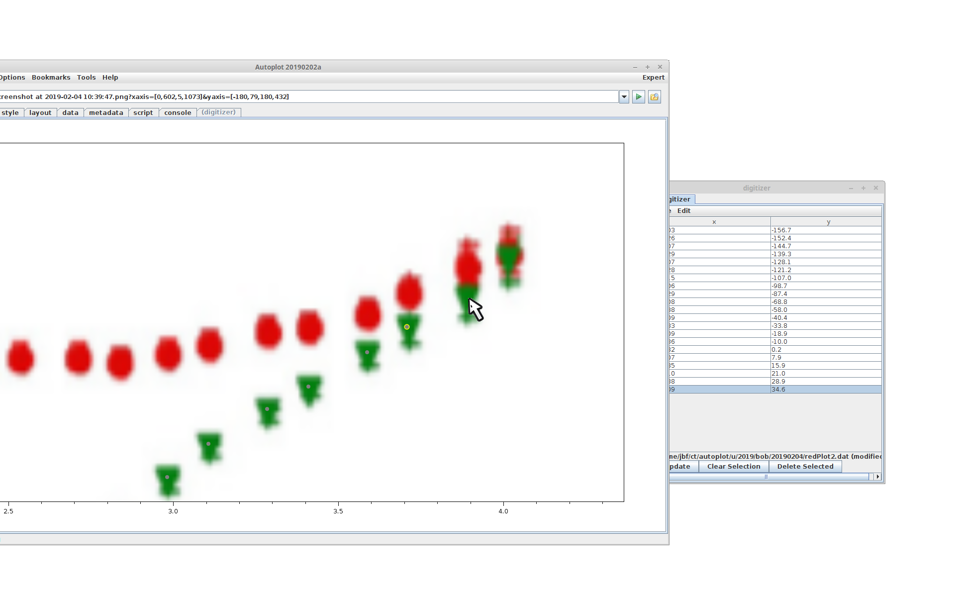The width and height of the screenshot is (955, 597).
Task: Select the row with y value -58.0
Action: (x=775, y=310)
